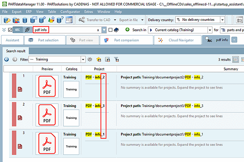Switch to the Part comparison tab
The width and height of the screenshot is (244, 162).
[127, 40]
